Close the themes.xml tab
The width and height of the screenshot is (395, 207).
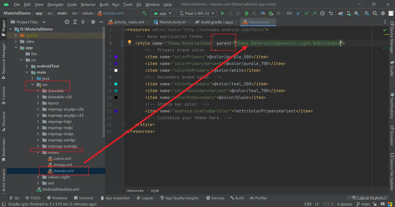[272, 22]
